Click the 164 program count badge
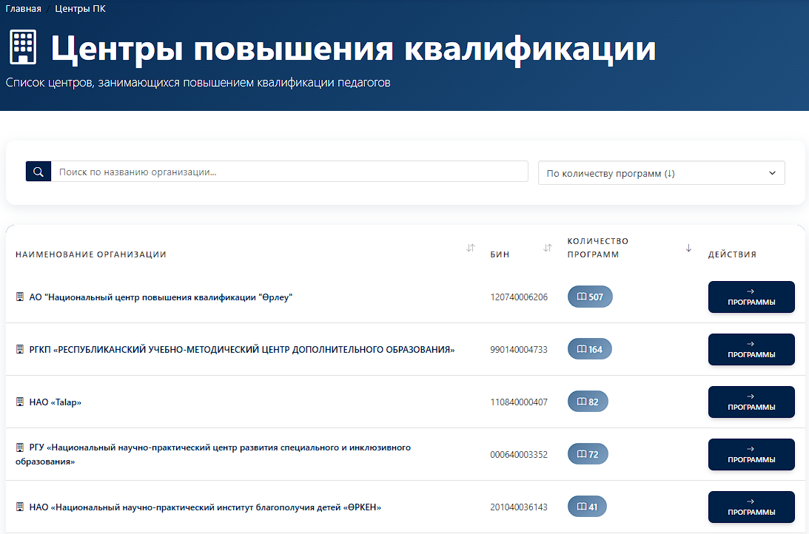The height and width of the screenshot is (534, 809). click(590, 349)
